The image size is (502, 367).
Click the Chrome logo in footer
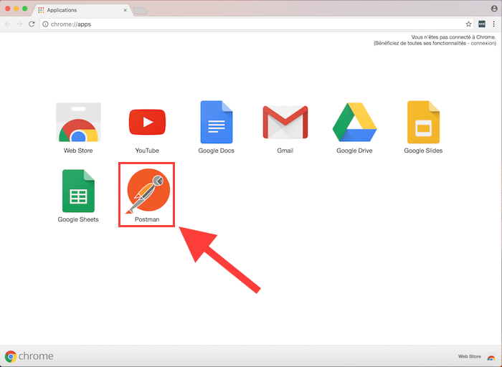pos(29,356)
